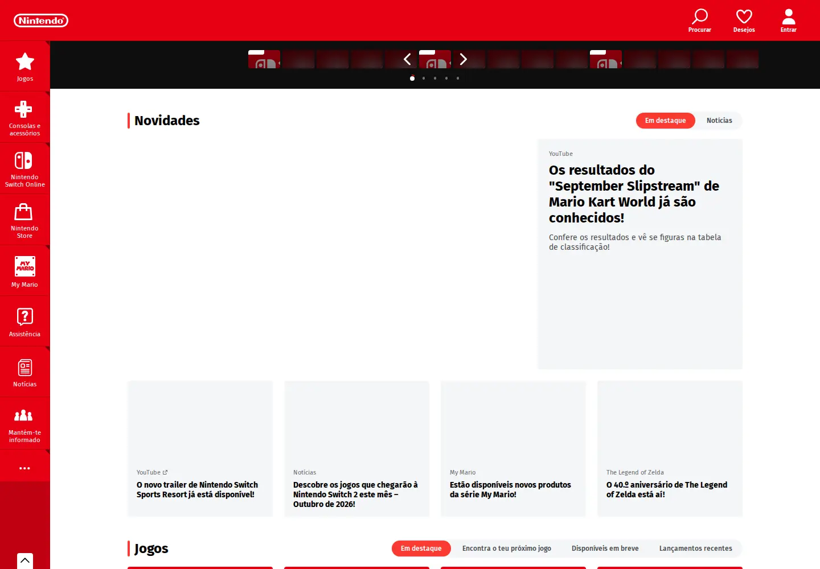The image size is (820, 569).
Task: Open Assistência help icon in sidebar
Action: [x=25, y=322]
